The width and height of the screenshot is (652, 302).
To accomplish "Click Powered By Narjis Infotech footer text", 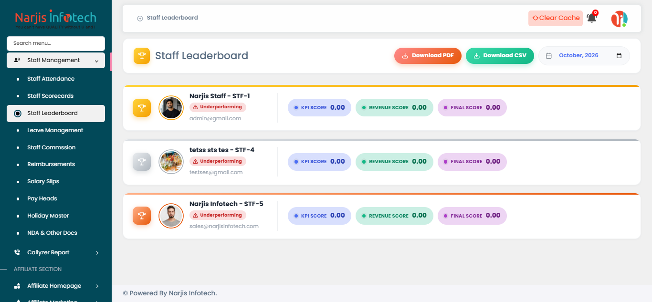I will click(x=170, y=293).
